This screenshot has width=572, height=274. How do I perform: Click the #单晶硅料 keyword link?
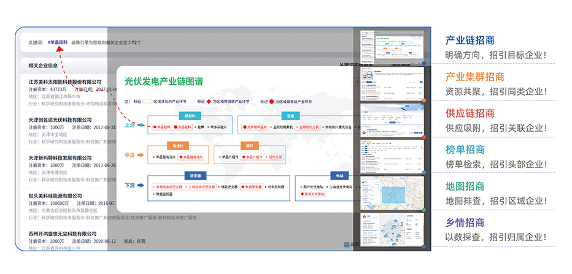pos(58,43)
